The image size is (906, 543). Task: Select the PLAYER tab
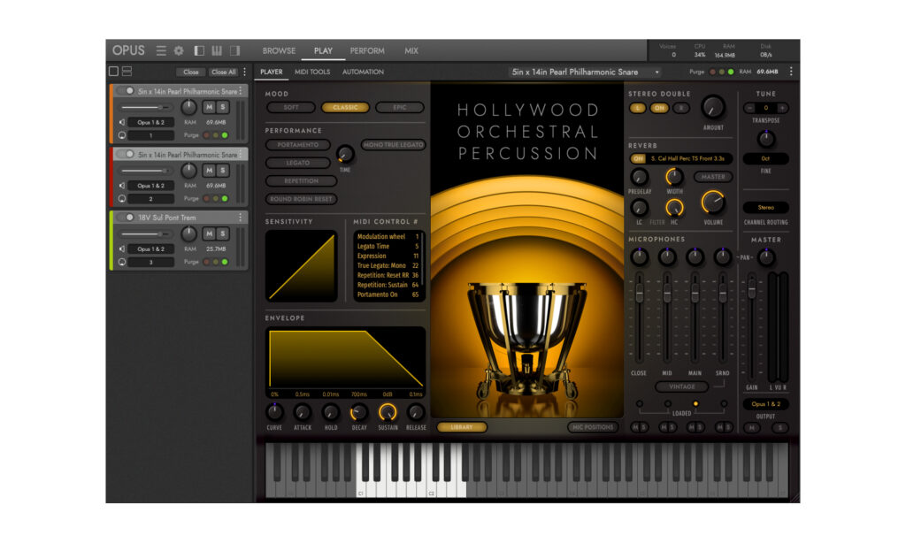pyautogui.click(x=272, y=72)
